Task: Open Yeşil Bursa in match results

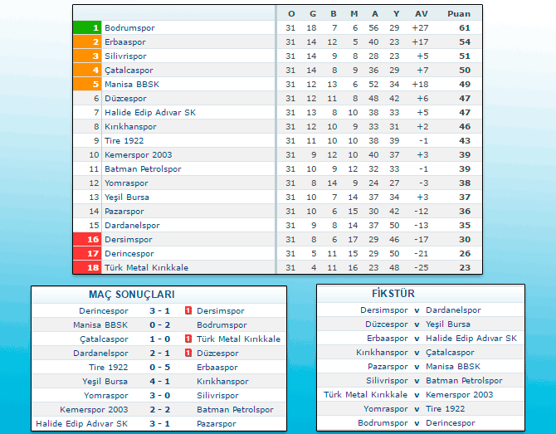Action: pos(105,381)
